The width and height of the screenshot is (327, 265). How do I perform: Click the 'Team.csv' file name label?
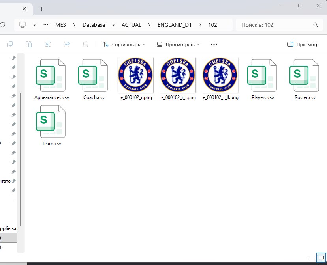(51, 144)
